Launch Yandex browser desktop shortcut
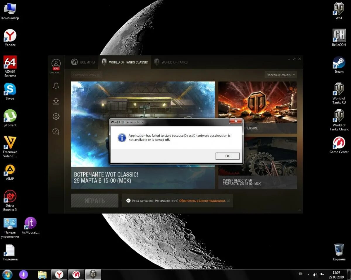This screenshot has width=351, height=280. pos(10,38)
